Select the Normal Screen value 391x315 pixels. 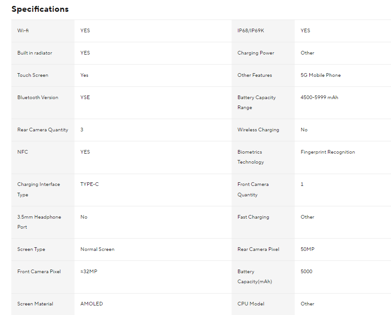click(97, 249)
